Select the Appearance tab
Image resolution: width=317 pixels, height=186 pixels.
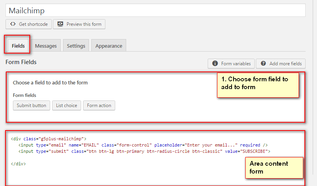[109, 46]
